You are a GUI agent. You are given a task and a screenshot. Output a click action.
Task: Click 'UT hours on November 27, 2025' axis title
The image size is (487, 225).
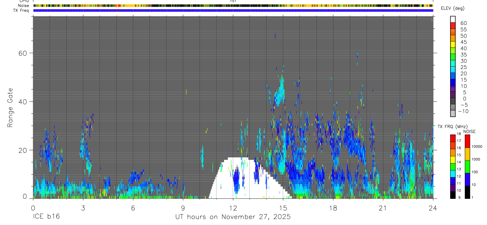(x=233, y=217)
